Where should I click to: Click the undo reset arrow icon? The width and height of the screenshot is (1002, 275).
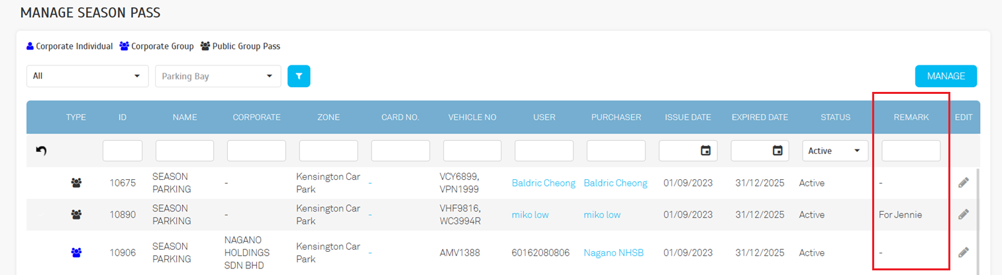click(41, 151)
